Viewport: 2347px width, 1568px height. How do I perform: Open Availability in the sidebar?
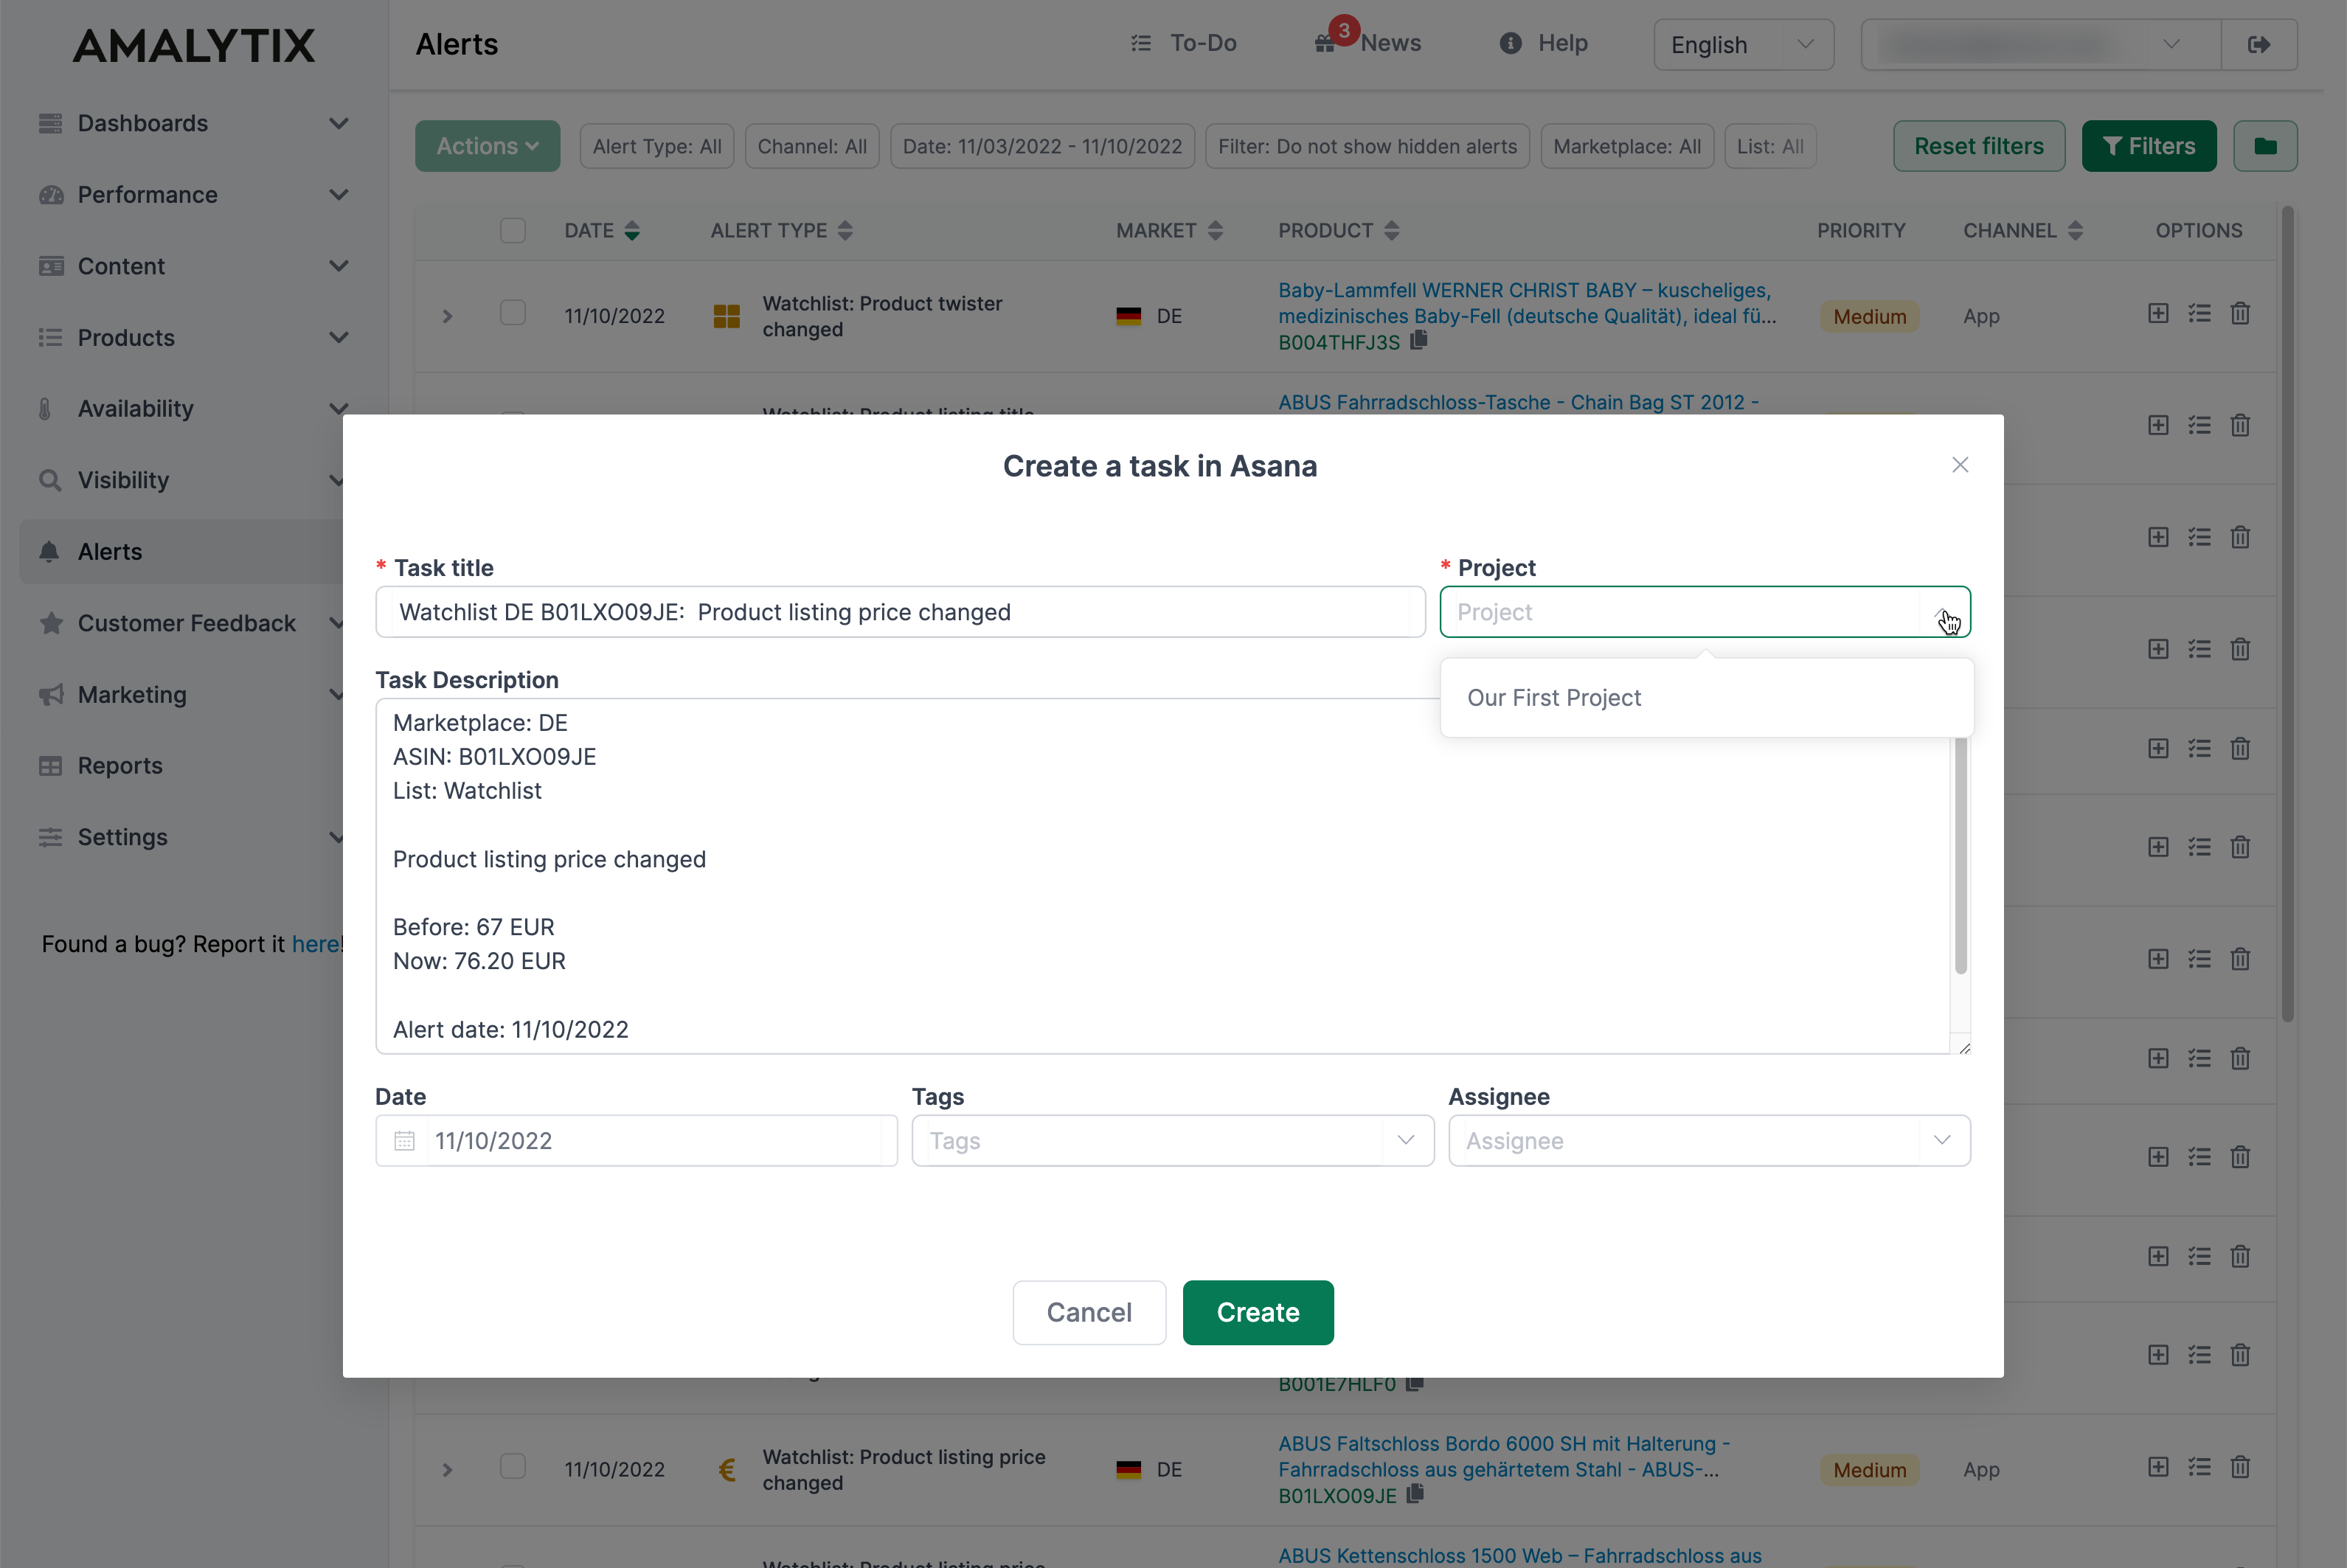point(193,409)
